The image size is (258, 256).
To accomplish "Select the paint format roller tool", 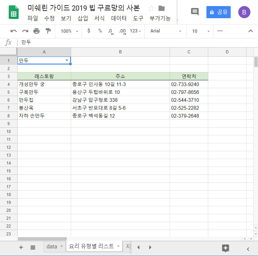I will click(48, 31).
